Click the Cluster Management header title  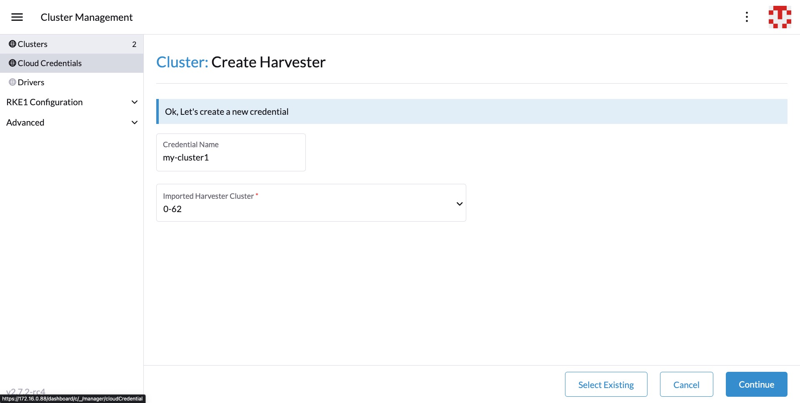coord(87,17)
